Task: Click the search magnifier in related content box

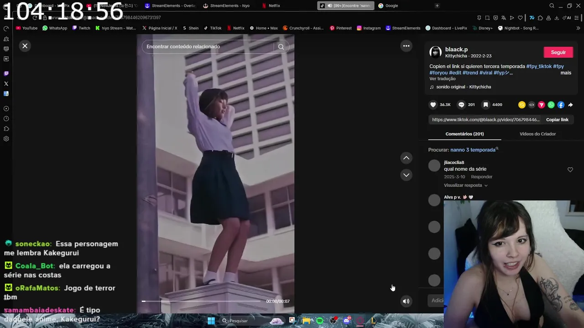Action: (281, 46)
